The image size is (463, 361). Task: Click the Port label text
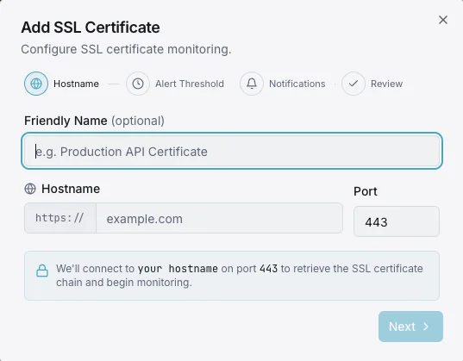coord(366,191)
